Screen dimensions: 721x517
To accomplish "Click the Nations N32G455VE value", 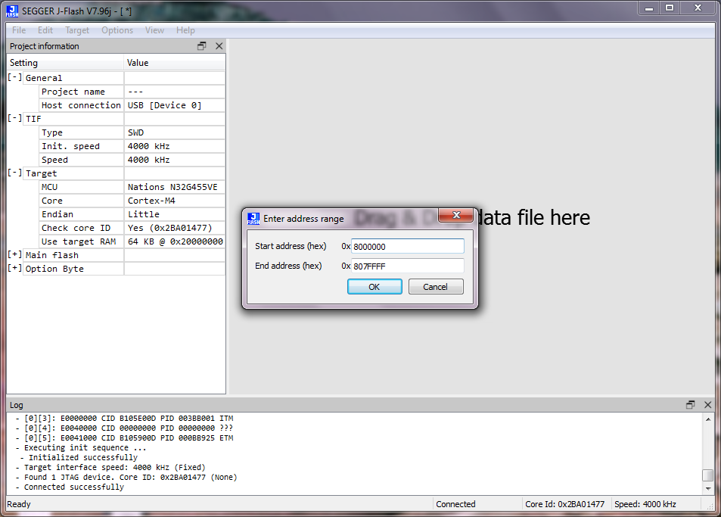I will [172, 187].
